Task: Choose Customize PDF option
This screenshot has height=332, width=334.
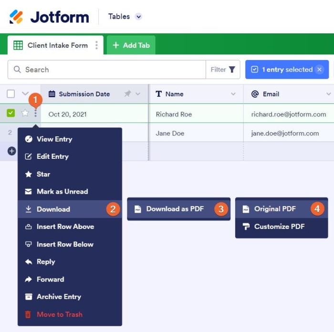Action: 282,227
